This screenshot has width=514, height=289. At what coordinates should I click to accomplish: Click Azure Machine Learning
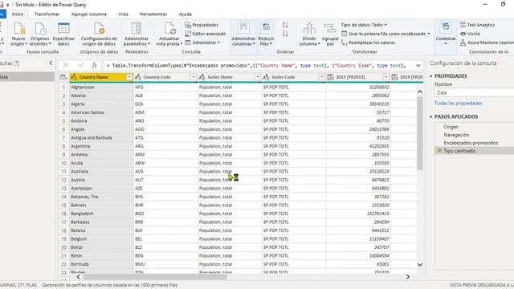click(x=487, y=43)
